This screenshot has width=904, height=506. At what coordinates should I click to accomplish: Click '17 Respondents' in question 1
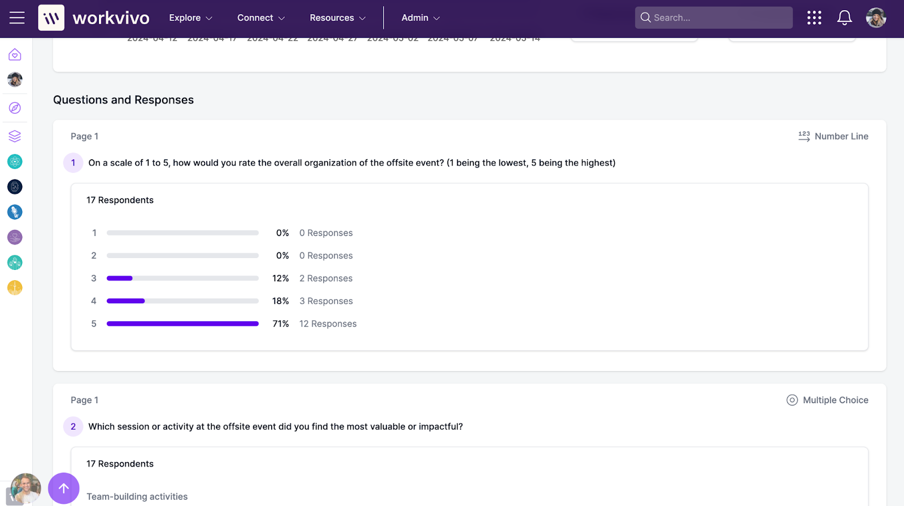pyautogui.click(x=120, y=200)
